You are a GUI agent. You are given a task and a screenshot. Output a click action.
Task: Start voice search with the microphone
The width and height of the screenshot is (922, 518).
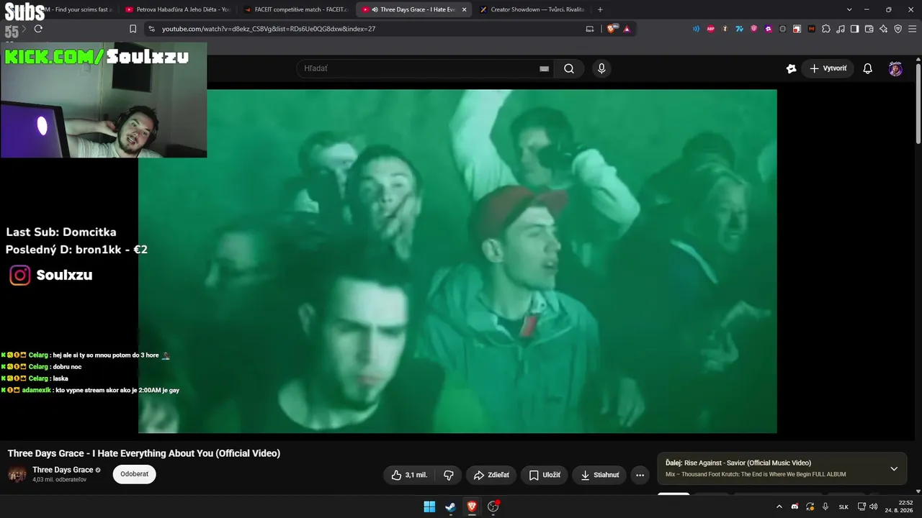point(601,68)
